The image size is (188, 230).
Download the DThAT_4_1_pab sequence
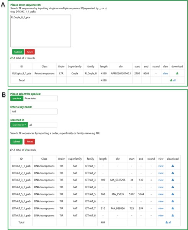(x=173, y=187)
